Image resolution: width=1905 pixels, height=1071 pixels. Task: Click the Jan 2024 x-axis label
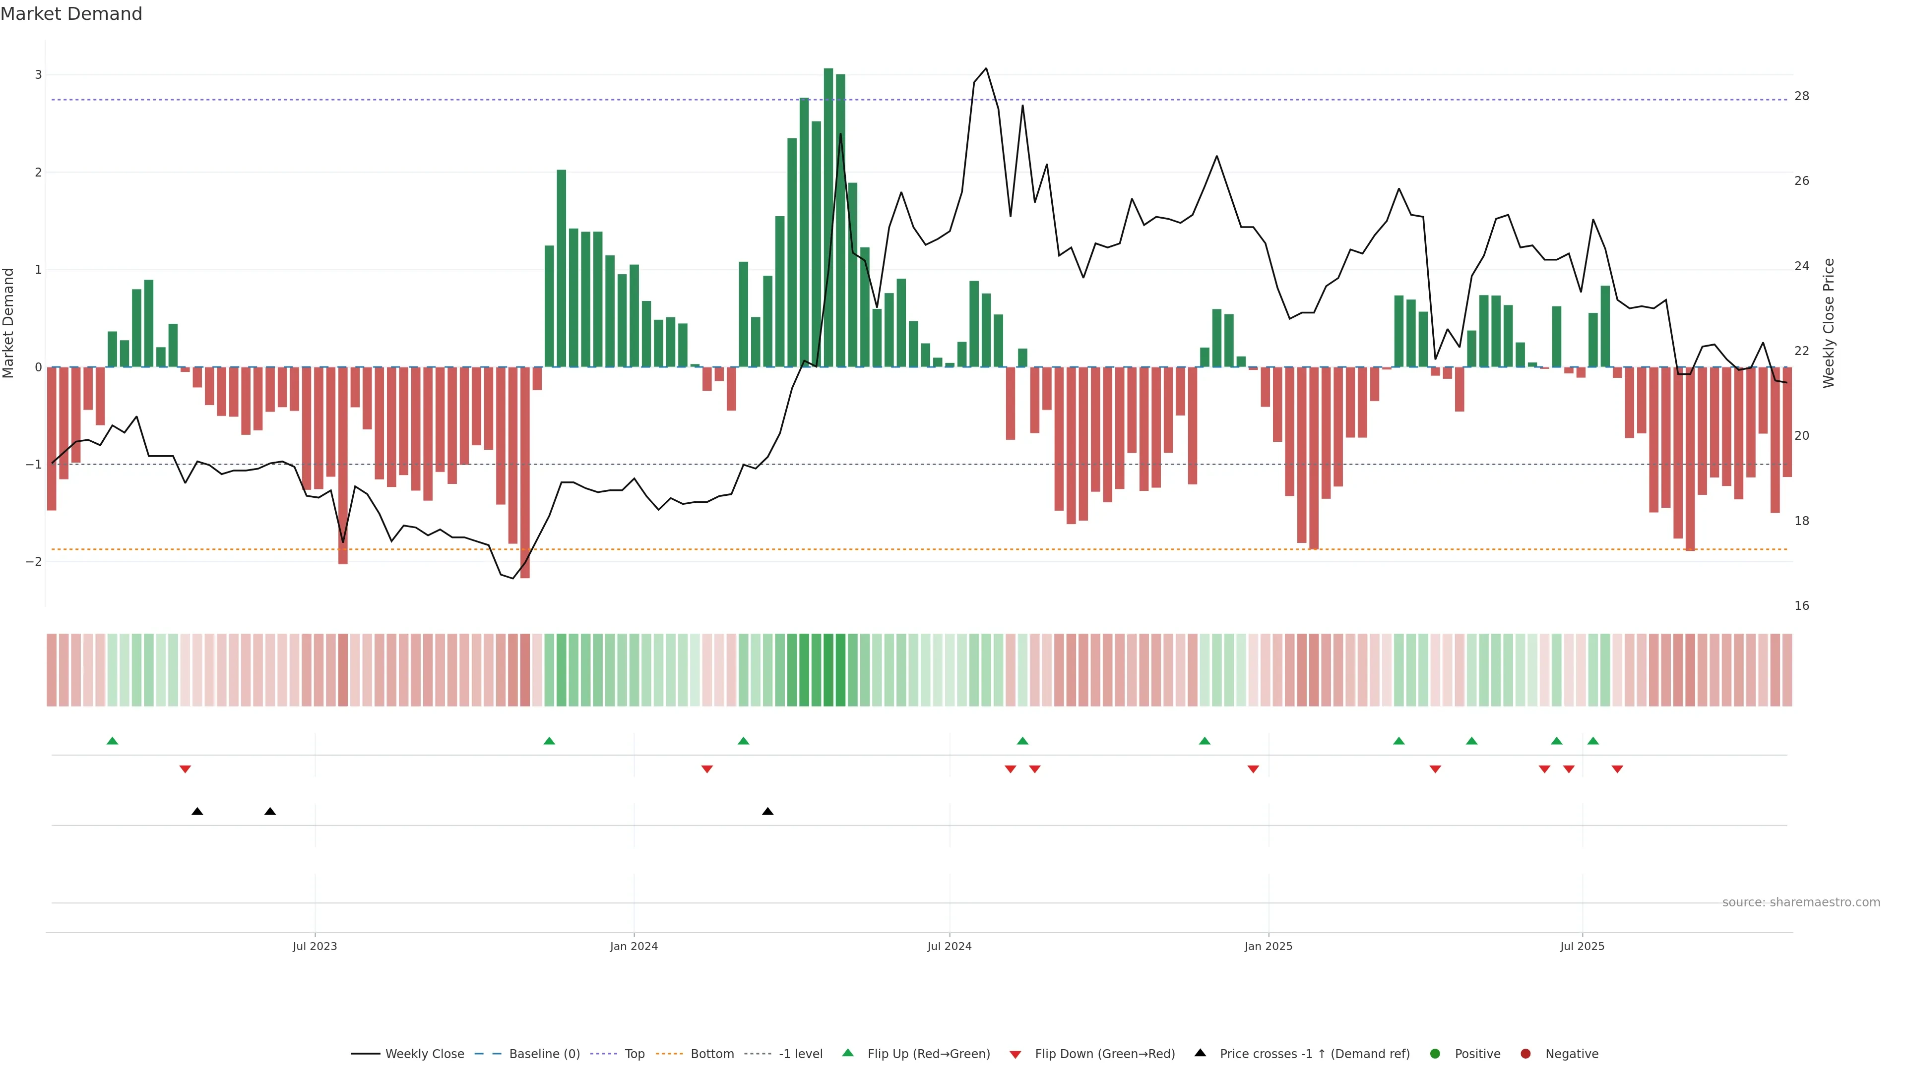pyautogui.click(x=634, y=946)
